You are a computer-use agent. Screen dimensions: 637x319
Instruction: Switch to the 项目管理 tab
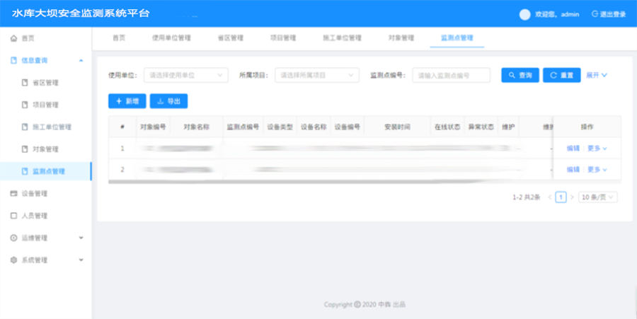tap(283, 38)
